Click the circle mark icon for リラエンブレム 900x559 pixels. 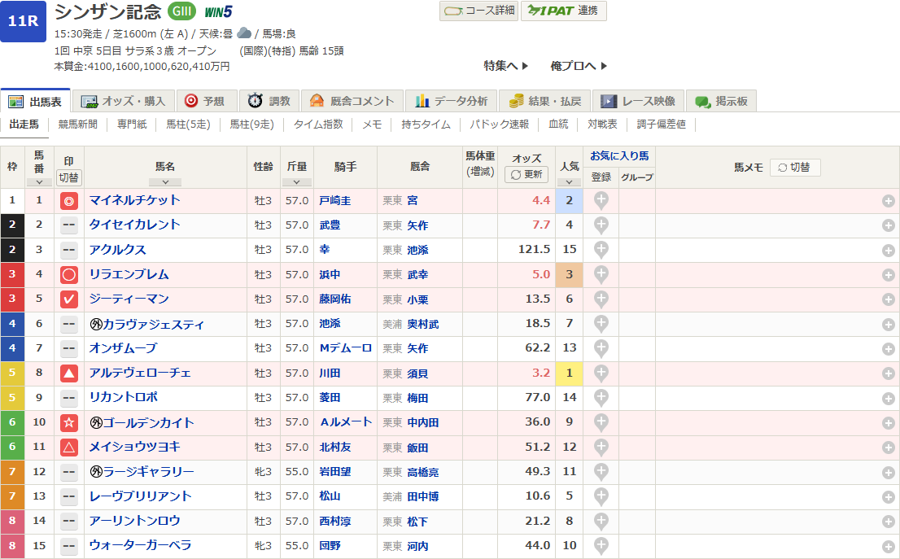[69, 275]
